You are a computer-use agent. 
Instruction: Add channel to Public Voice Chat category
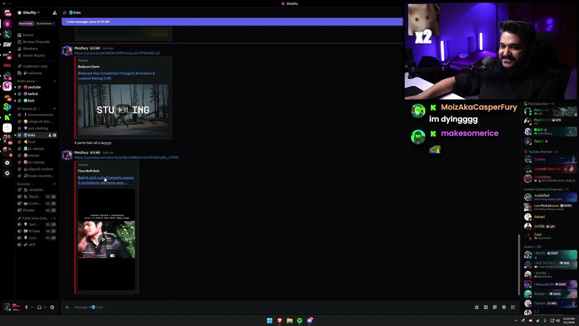[x=54, y=218]
